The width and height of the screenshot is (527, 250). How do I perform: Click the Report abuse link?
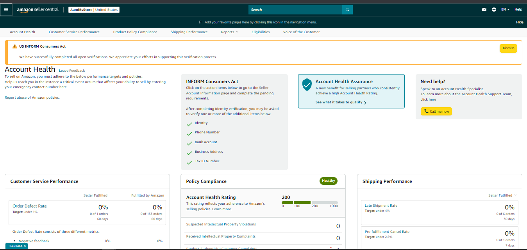[16, 98]
